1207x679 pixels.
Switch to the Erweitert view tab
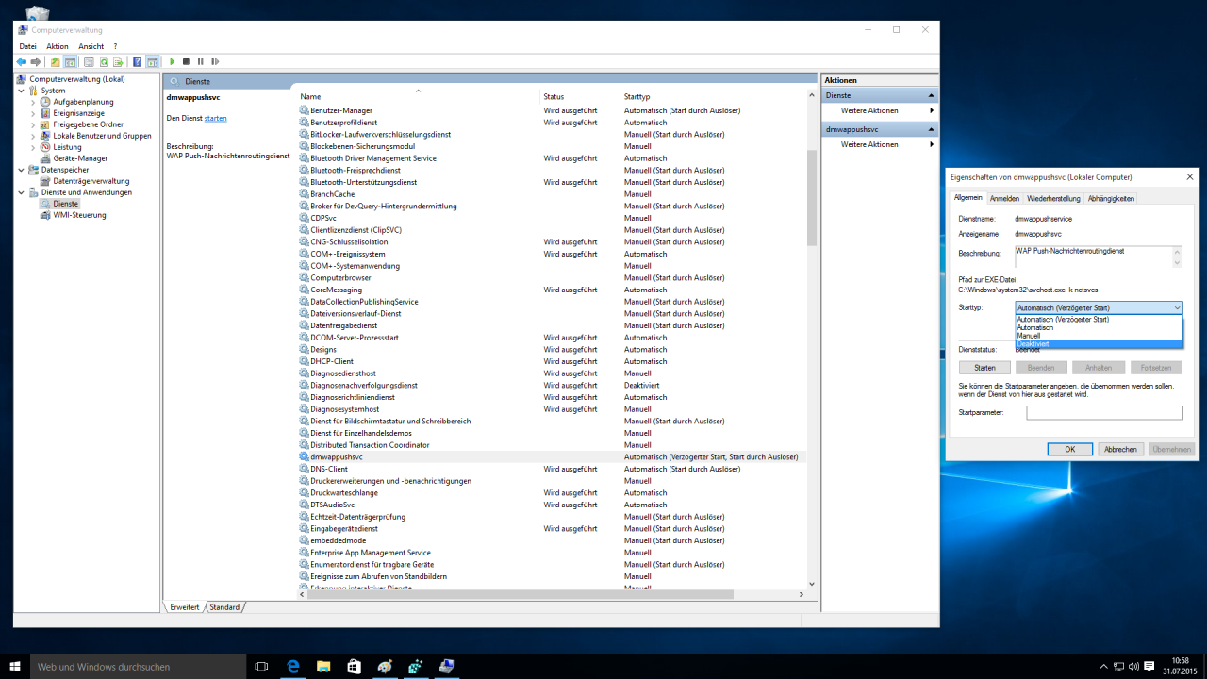pyautogui.click(x=185, y=607)
